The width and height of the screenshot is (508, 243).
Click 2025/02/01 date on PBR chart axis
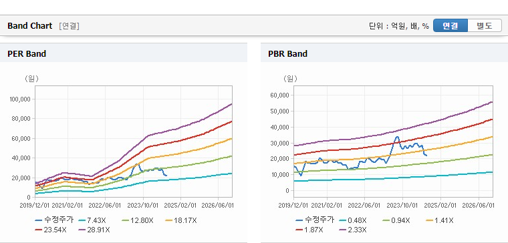(x=441, y=206)
